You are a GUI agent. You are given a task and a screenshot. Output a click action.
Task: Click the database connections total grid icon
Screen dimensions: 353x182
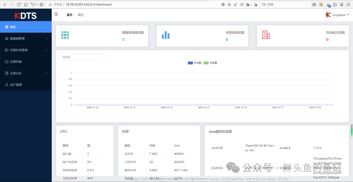(65, 35)
